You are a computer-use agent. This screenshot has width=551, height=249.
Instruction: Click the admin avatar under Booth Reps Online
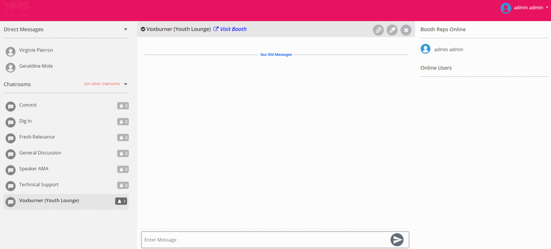coord(425,49)
